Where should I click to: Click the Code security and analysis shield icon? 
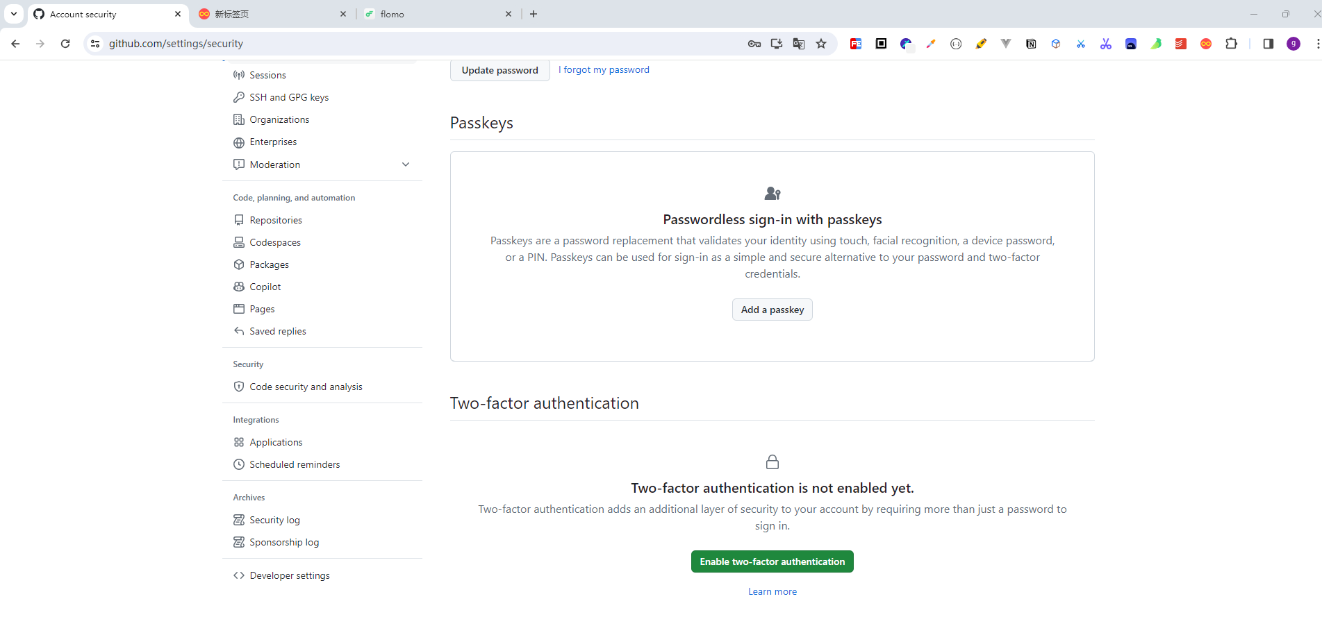click(x=239, y=387)
